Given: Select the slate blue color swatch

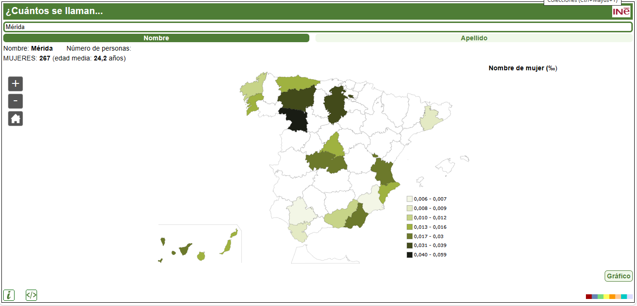Looking at the screenshot, I should (x=595, y=297).
